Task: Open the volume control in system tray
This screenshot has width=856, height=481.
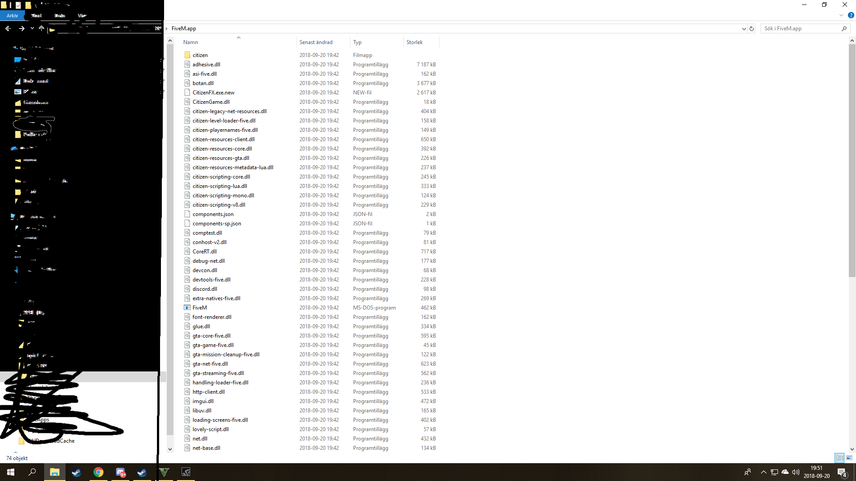Action: 796,473
